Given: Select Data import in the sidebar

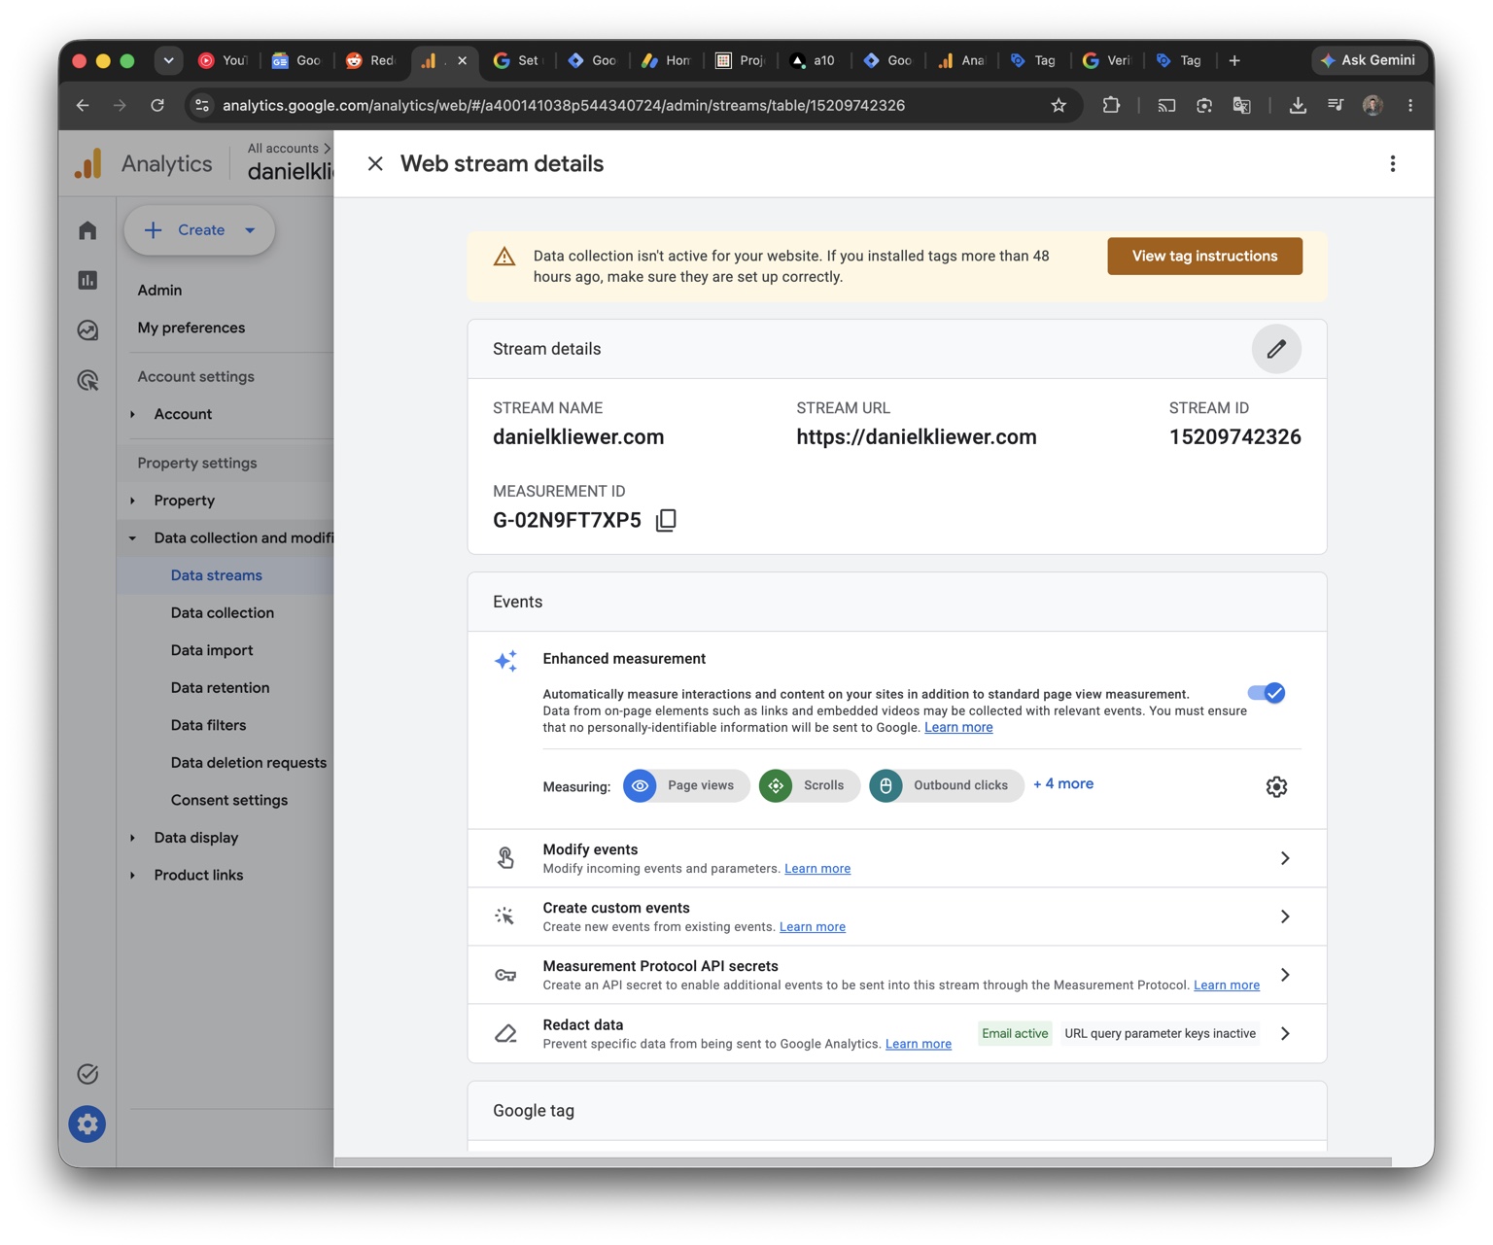Looking at the screenshot, I should [x=212, y=650].
